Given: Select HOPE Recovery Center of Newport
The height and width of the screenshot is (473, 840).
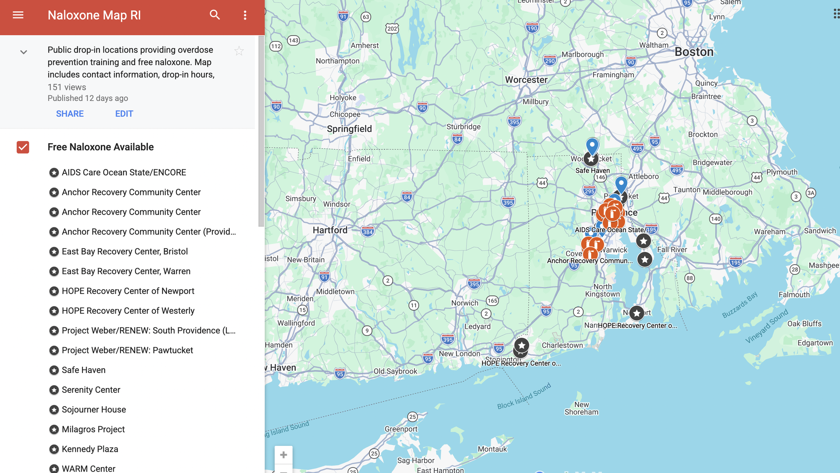Looking at the screenshot, I should [128, 291].
